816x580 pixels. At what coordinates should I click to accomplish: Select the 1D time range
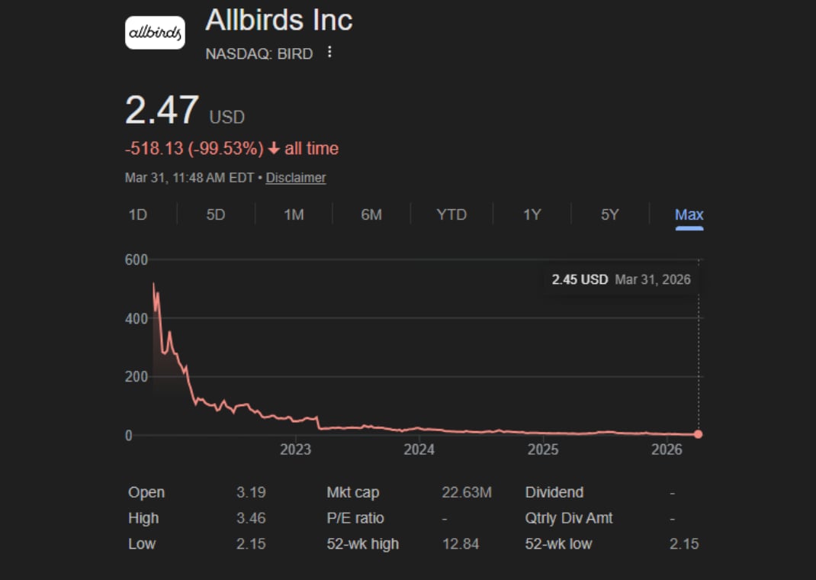tap(138, 214)
